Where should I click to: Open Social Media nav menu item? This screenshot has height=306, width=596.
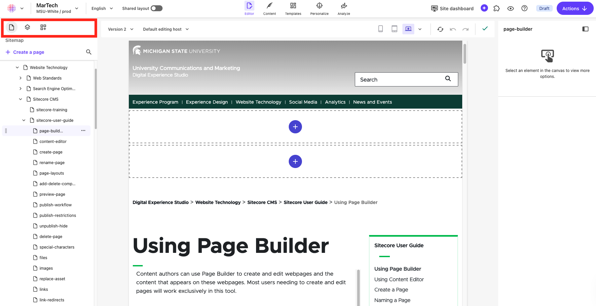coord(303,102)
